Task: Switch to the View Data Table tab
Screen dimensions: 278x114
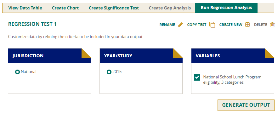Action: (x=25, y=8)
